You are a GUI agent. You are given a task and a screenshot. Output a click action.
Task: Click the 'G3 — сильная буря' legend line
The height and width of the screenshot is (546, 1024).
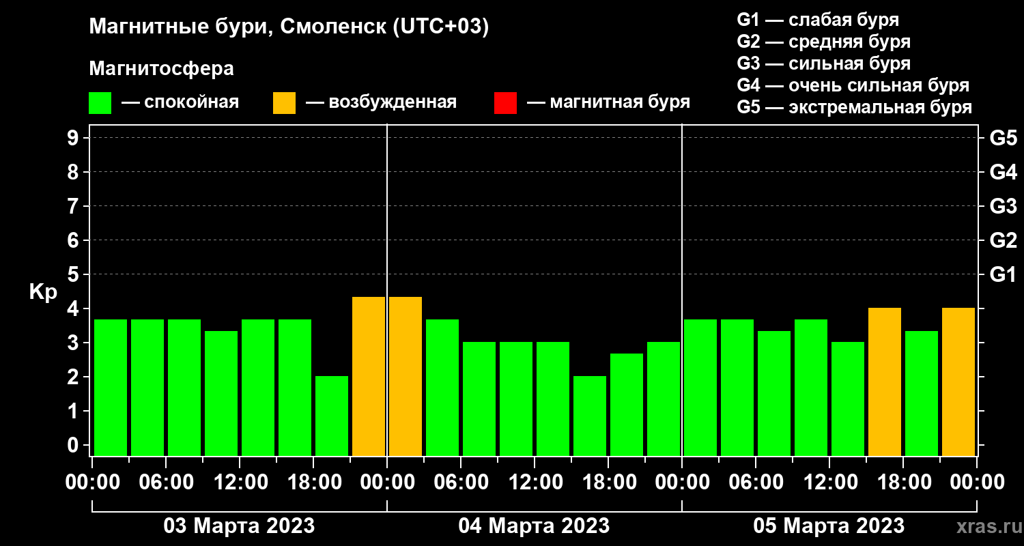tap(824, 63)
